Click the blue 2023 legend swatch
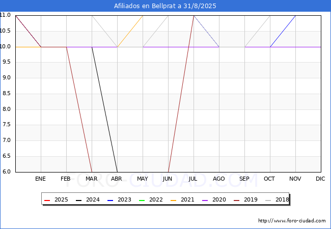 [x=110, y=200]
